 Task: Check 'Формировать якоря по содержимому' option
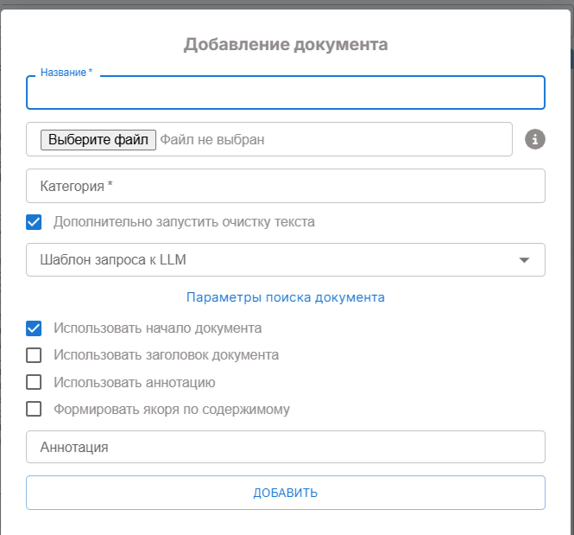[x=35, y=409]
